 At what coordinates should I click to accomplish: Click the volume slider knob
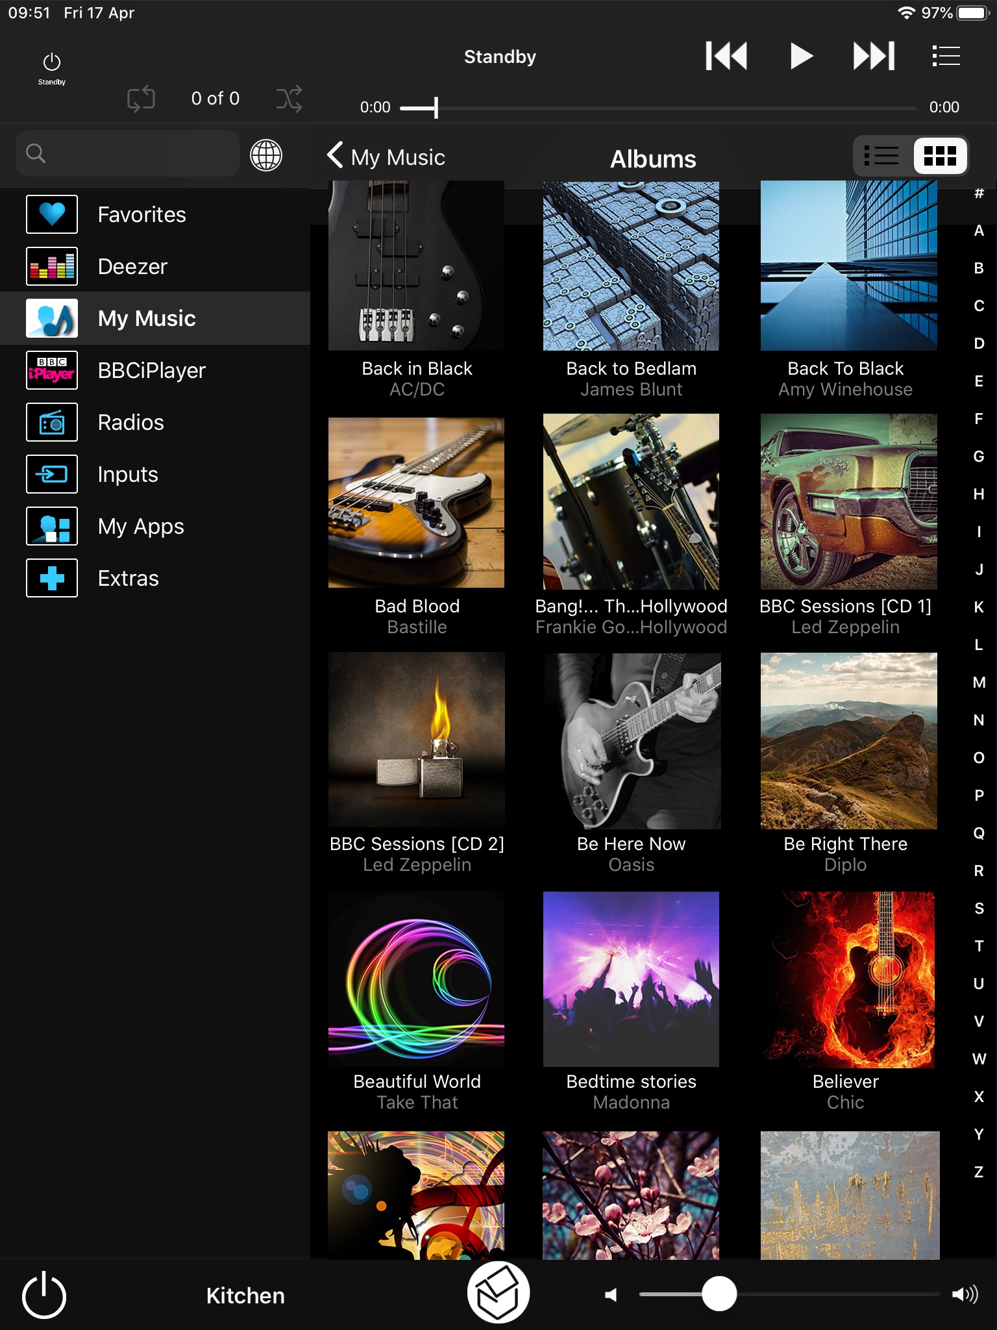[x=719, y=1294]
